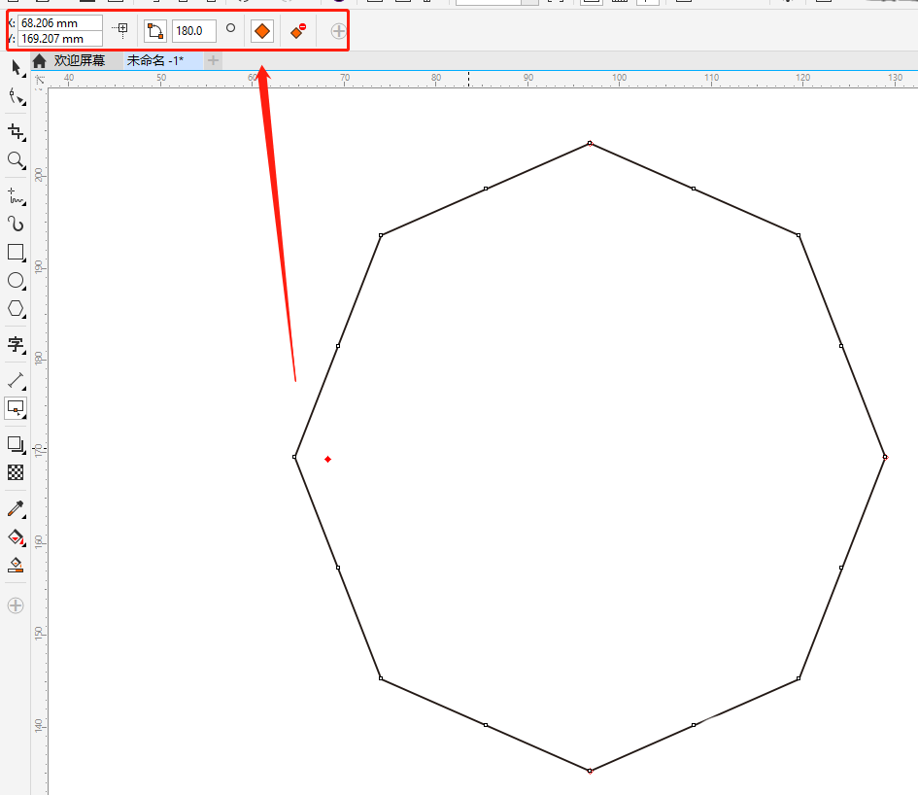Click the polygon's bottom vertex node
This screenshot has width=918, height=795.
click(591, 771)
